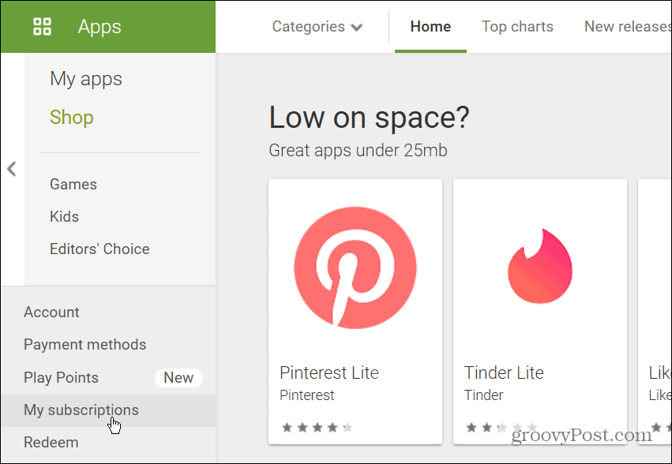Open My apps from the sidebar
The width and height of the screenshot is (672, 464).
click(86, 78)
